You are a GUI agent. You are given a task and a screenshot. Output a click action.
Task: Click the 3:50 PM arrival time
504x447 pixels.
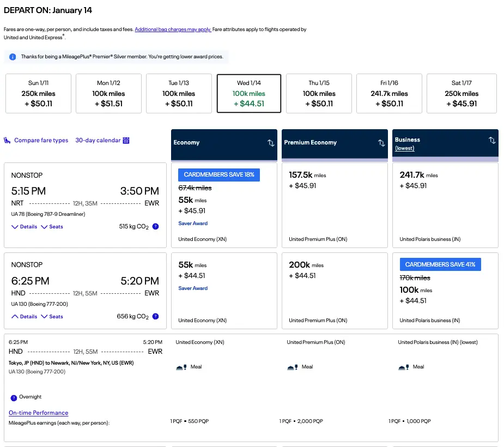tap(139, 191)
